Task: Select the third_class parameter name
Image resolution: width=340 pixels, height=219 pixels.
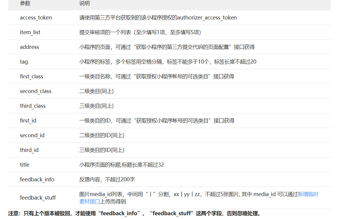Action: (33, 106)
